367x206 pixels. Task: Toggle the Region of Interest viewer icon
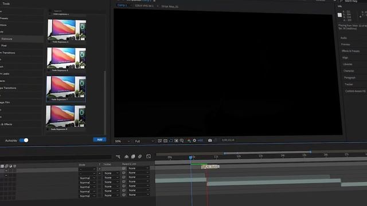pyautogui.click(x=176, y=141)
